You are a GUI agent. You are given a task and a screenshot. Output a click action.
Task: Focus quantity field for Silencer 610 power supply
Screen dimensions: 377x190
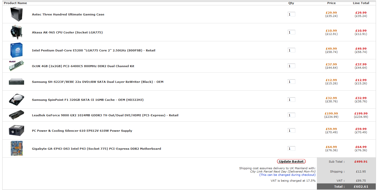(291, 131)
